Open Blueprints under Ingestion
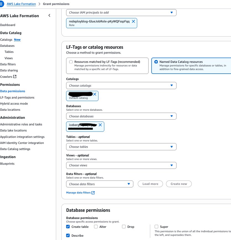The height and width of the screenshot is (240, 231). pyautogui.click(x=7, y=164)
